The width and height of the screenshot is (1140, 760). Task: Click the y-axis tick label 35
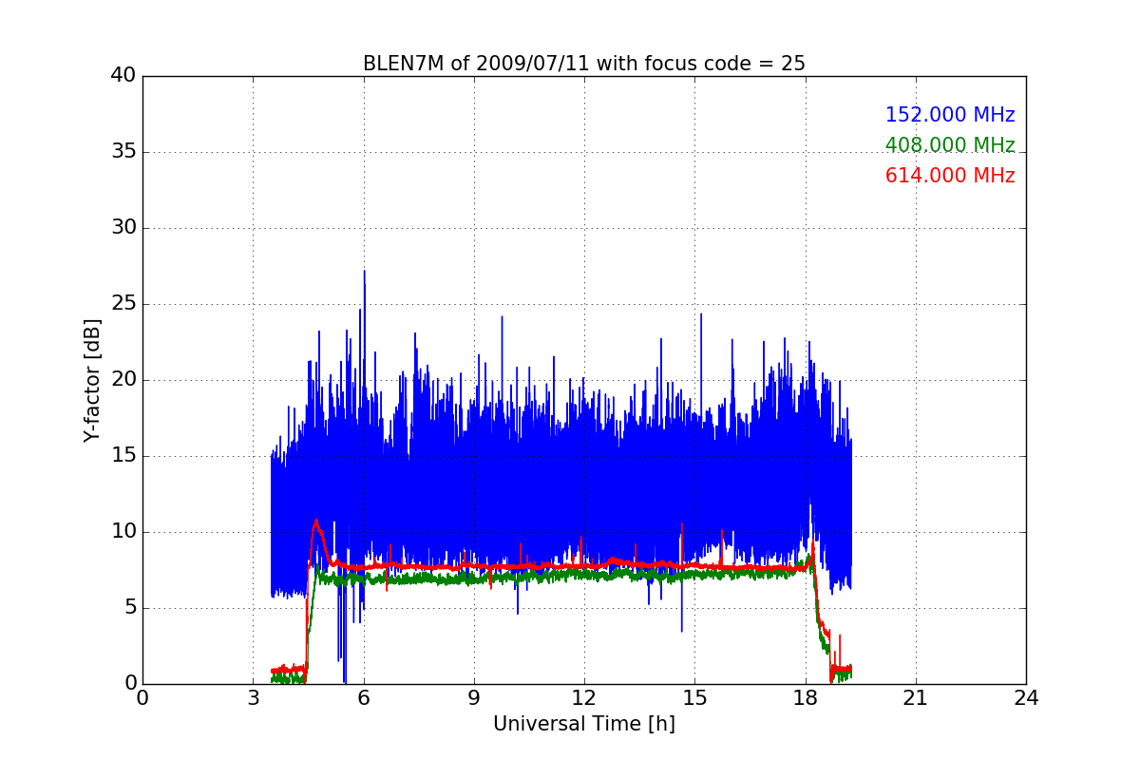click(123, 152)
